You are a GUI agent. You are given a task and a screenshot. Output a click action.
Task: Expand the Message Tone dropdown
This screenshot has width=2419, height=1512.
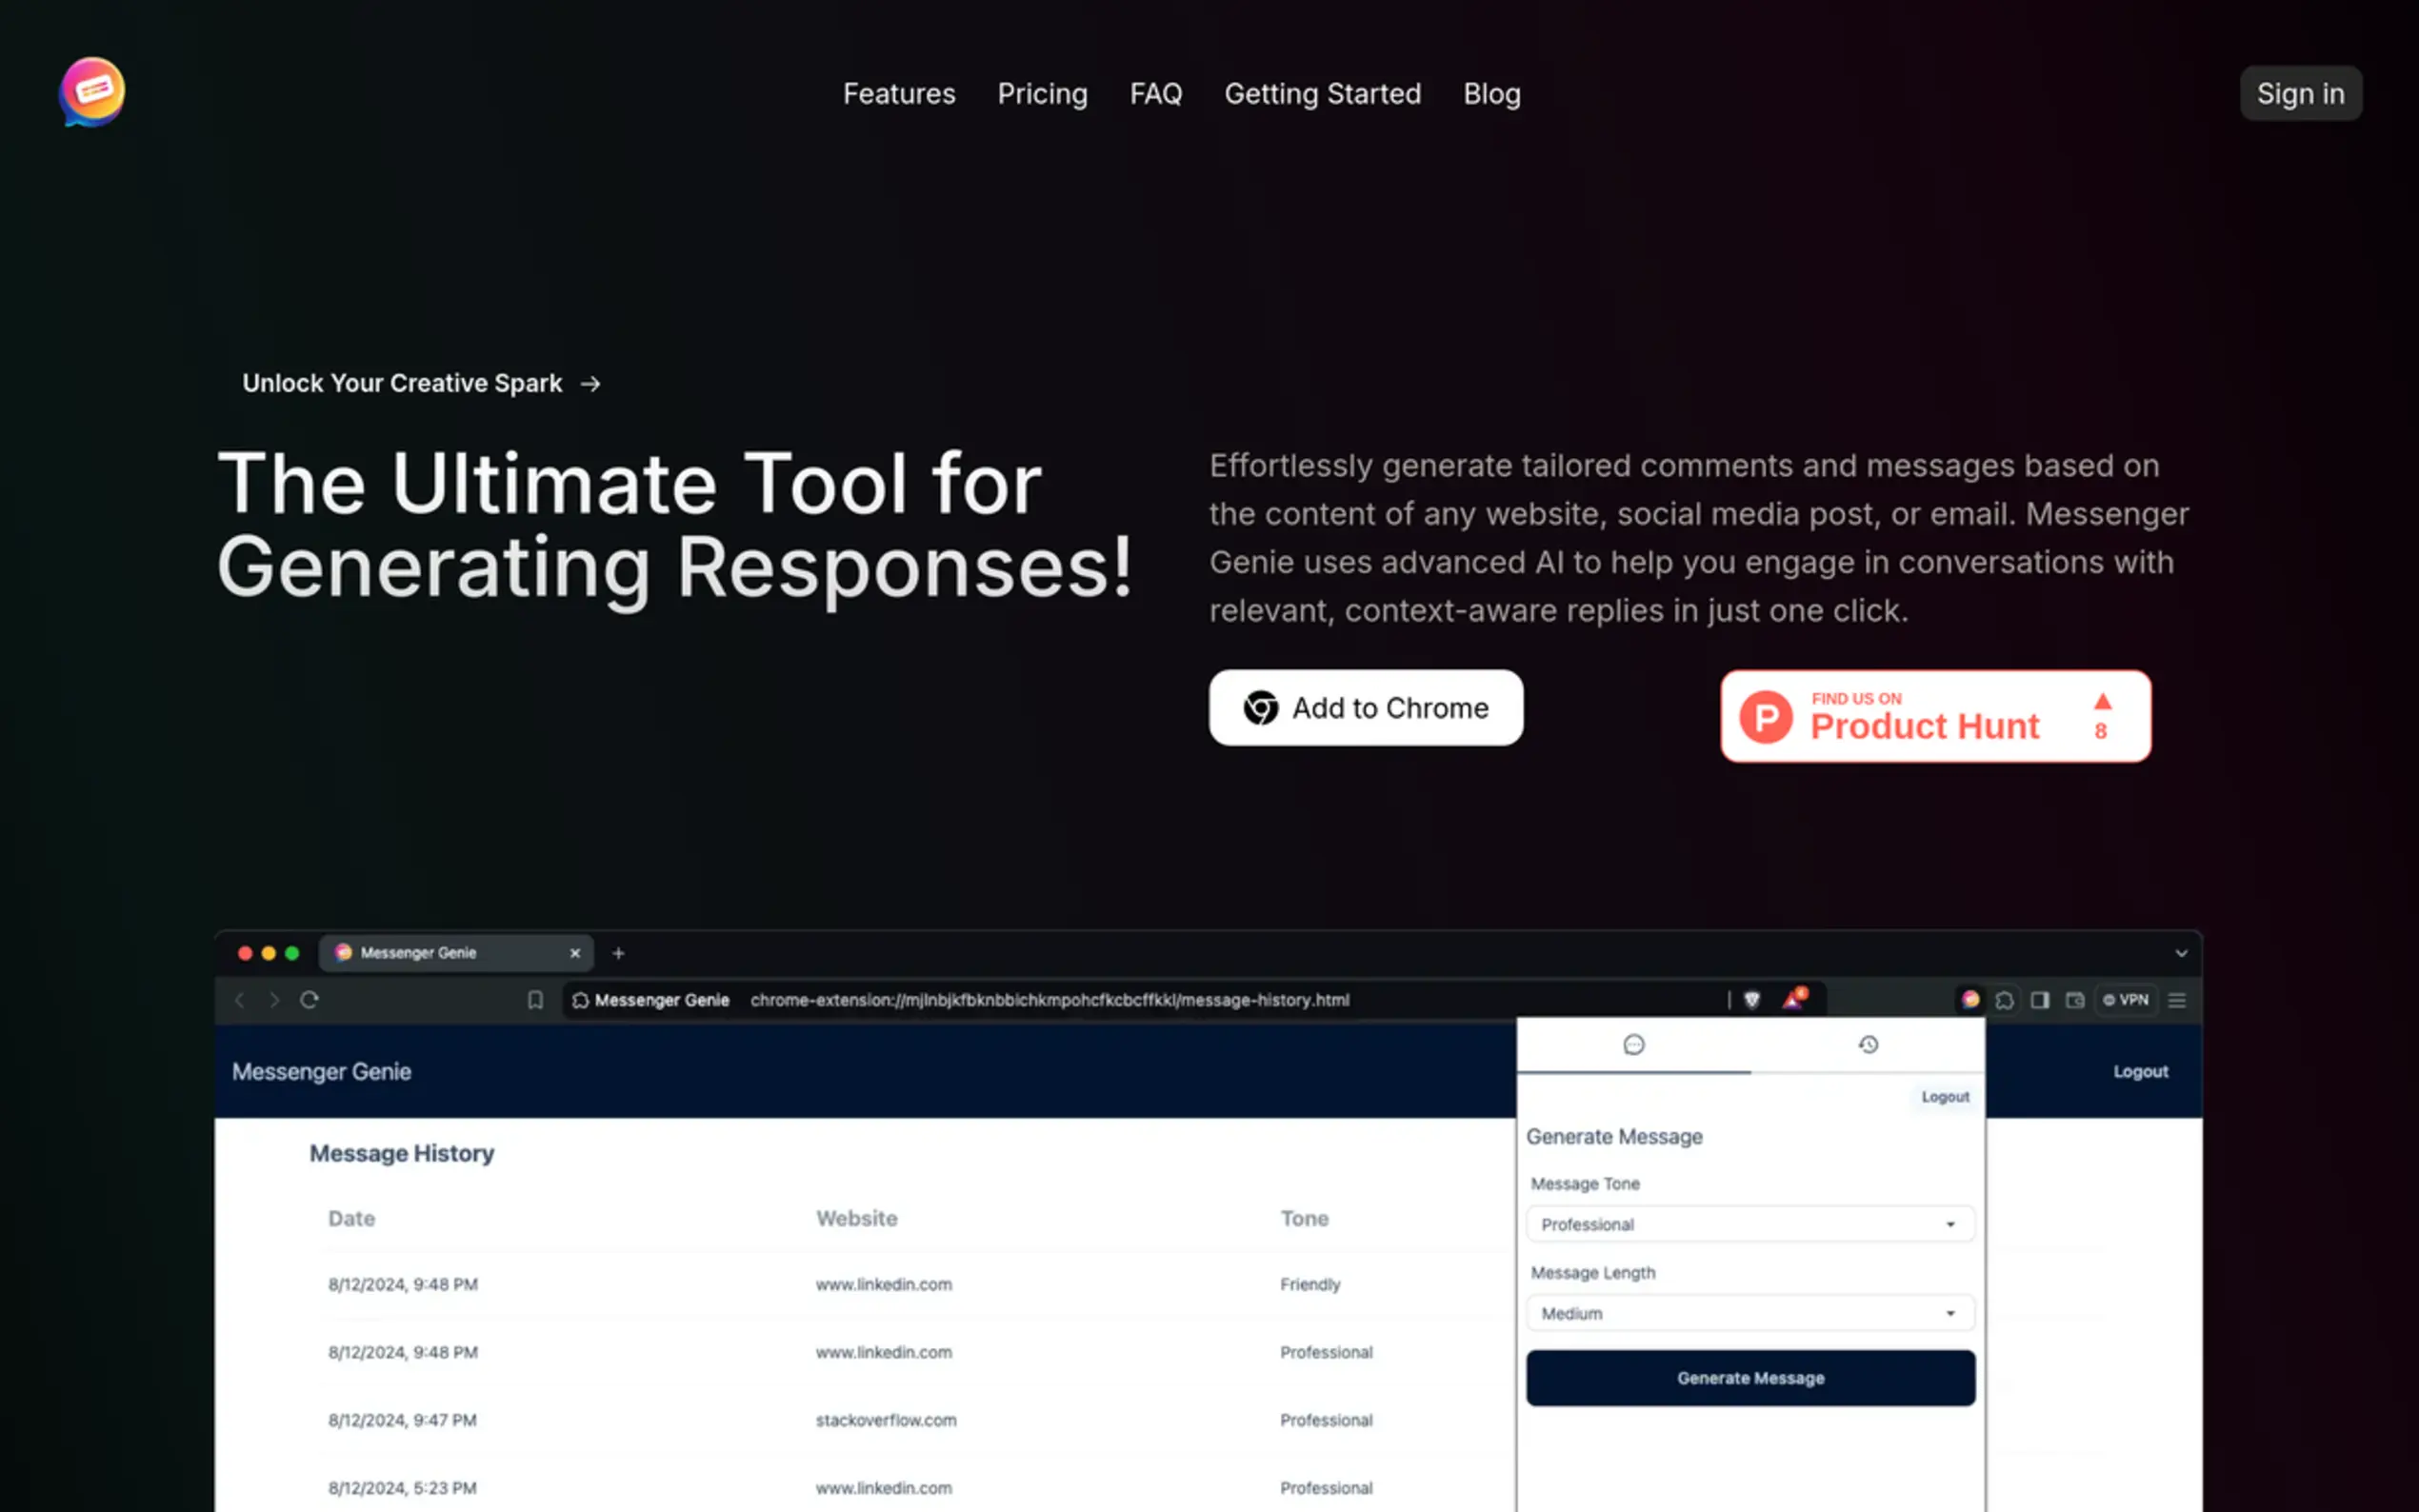click(x=1749, y=1224)
